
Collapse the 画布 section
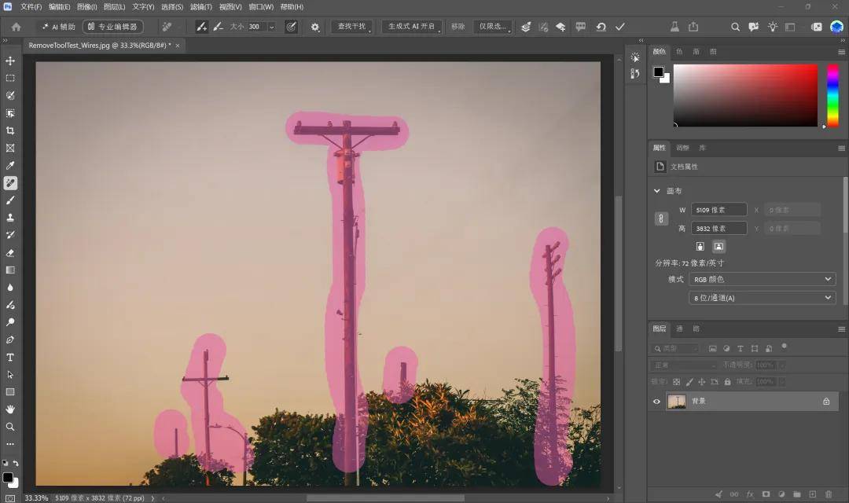[656, 191]
